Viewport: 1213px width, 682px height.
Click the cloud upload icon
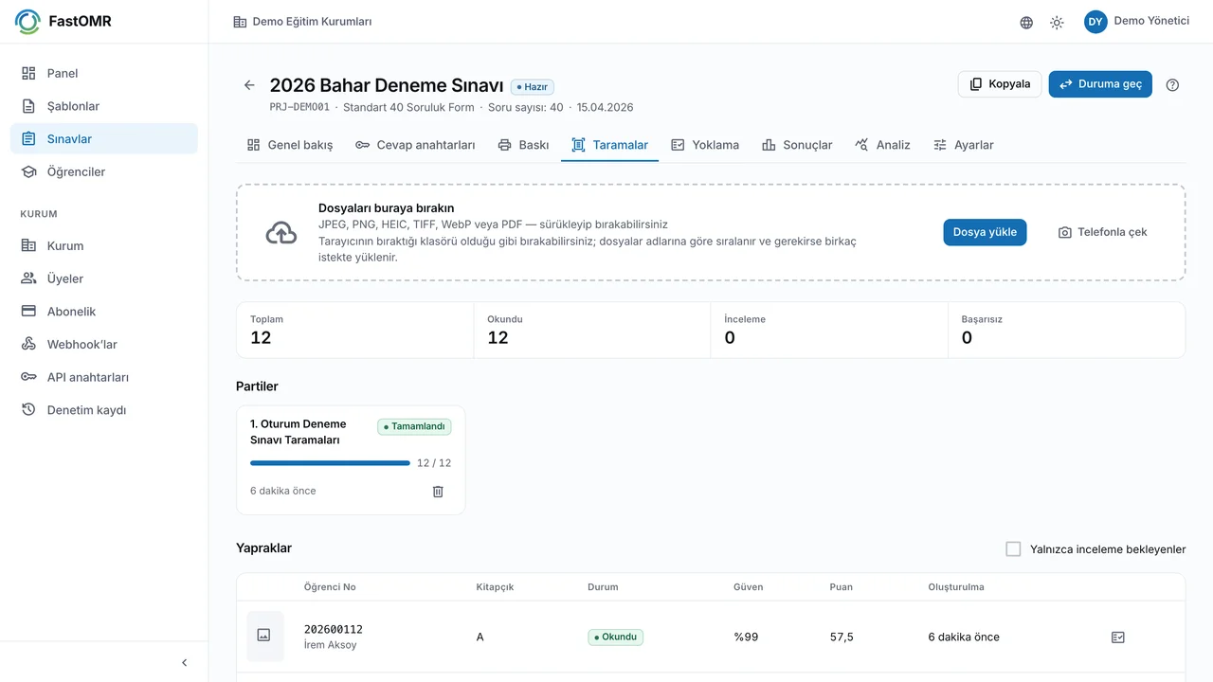(x=281, y=233)
